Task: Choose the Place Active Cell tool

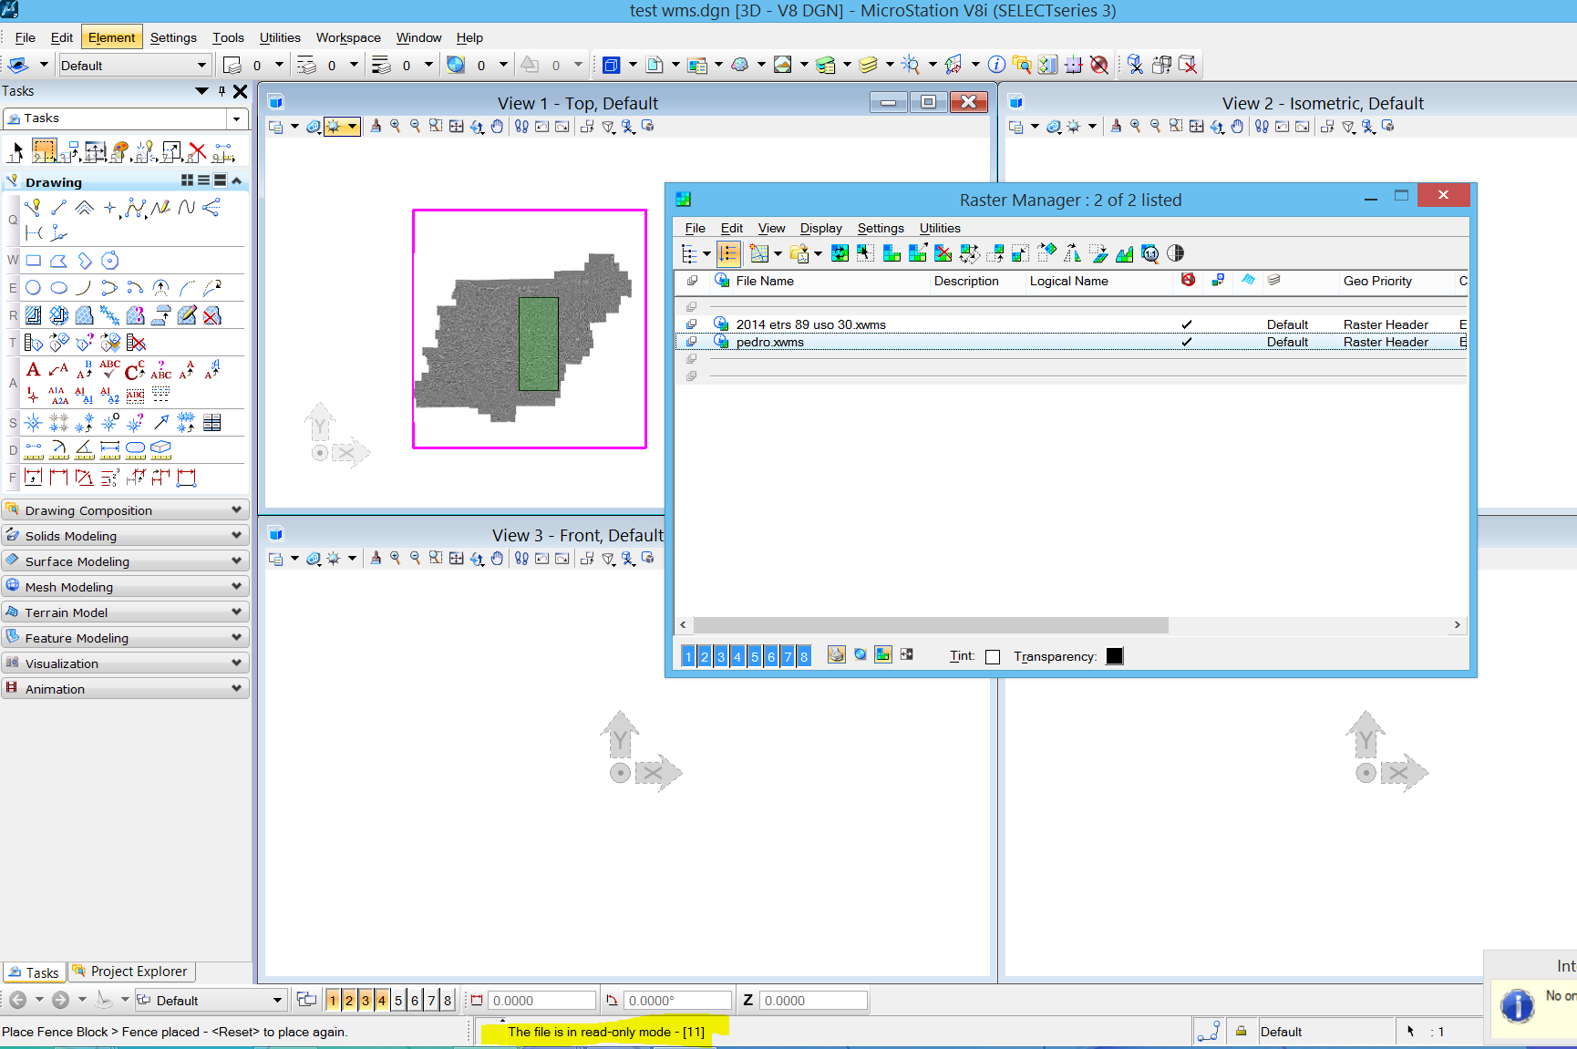Action: point(34,422)
